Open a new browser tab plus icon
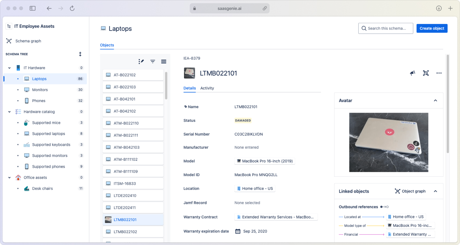Viewport: 460px width, 245px height. pyautogui.click(x=450, y=8)
